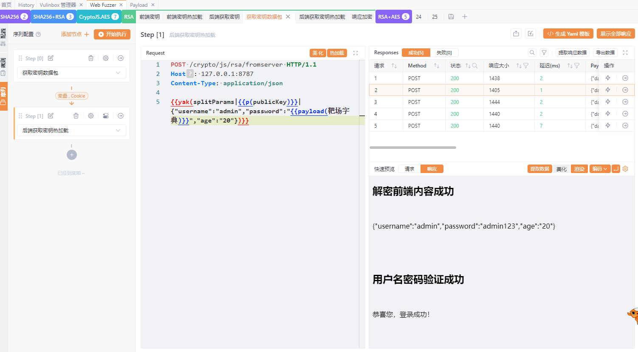Toggle 渲染 in the preview toolbar
The height and width of the screenshot is (352, 638).
[x=579, y=169]
